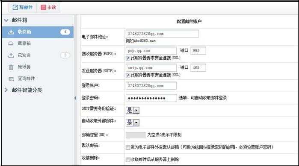The image size is (299, 166).
Task: Click the compose mail pencil icon
Action: click(x=15, y=7)
